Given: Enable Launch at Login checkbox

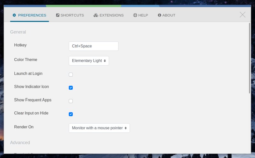Looking at the screenshot, I should (71, 75).
